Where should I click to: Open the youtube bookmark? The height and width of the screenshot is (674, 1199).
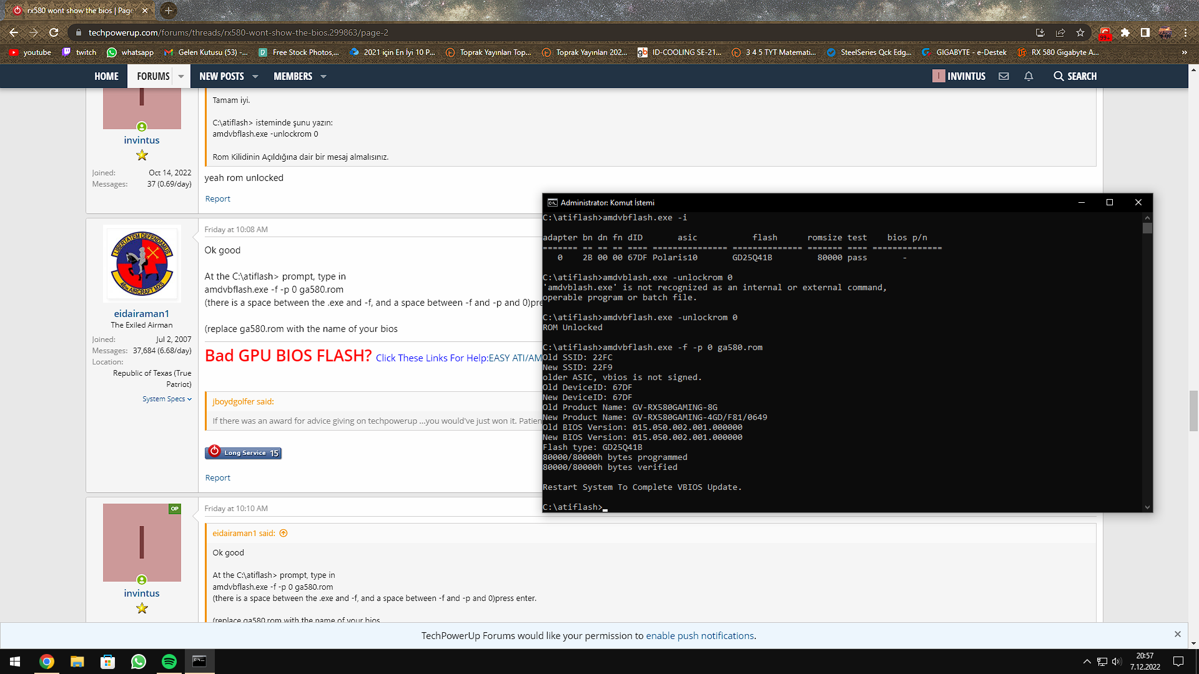30,52
